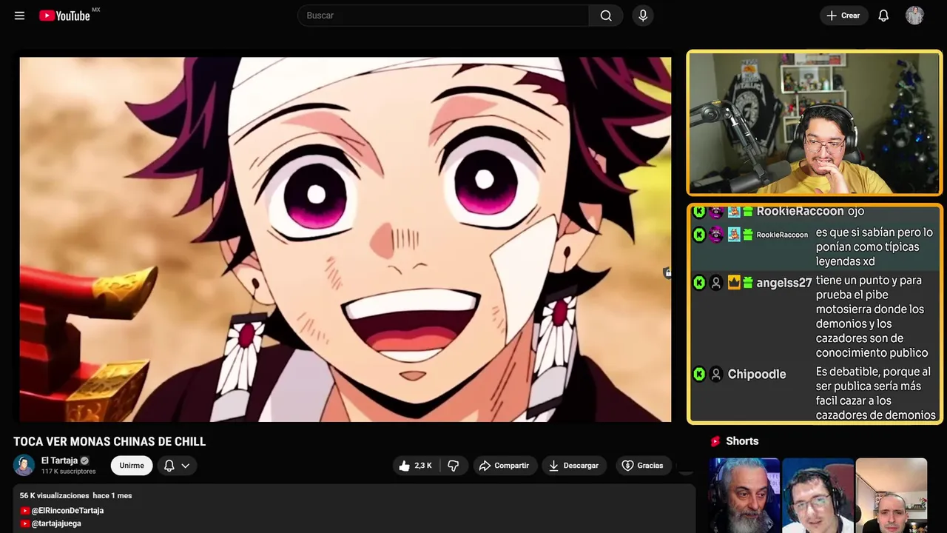
Task: Share video using Compartir
Action: (504, 466)
